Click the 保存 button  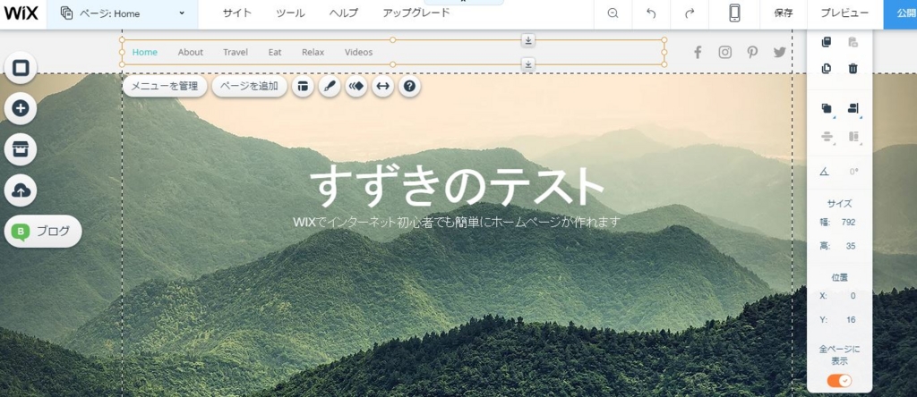coord(783,13)
